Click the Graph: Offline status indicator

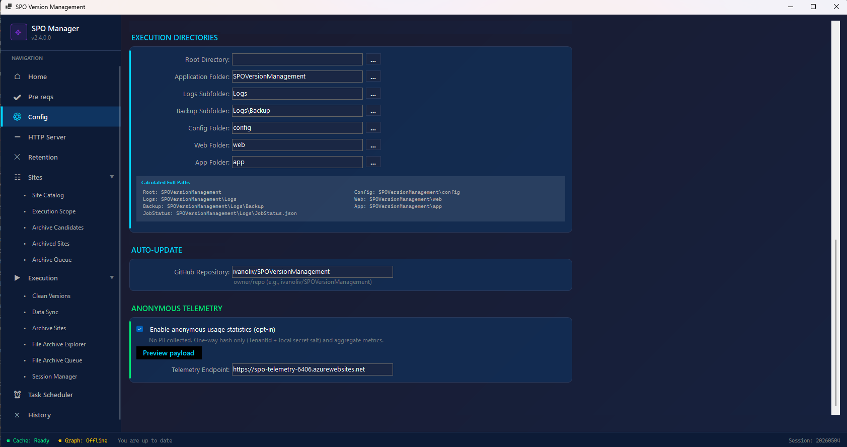click(x=83, y=440)
